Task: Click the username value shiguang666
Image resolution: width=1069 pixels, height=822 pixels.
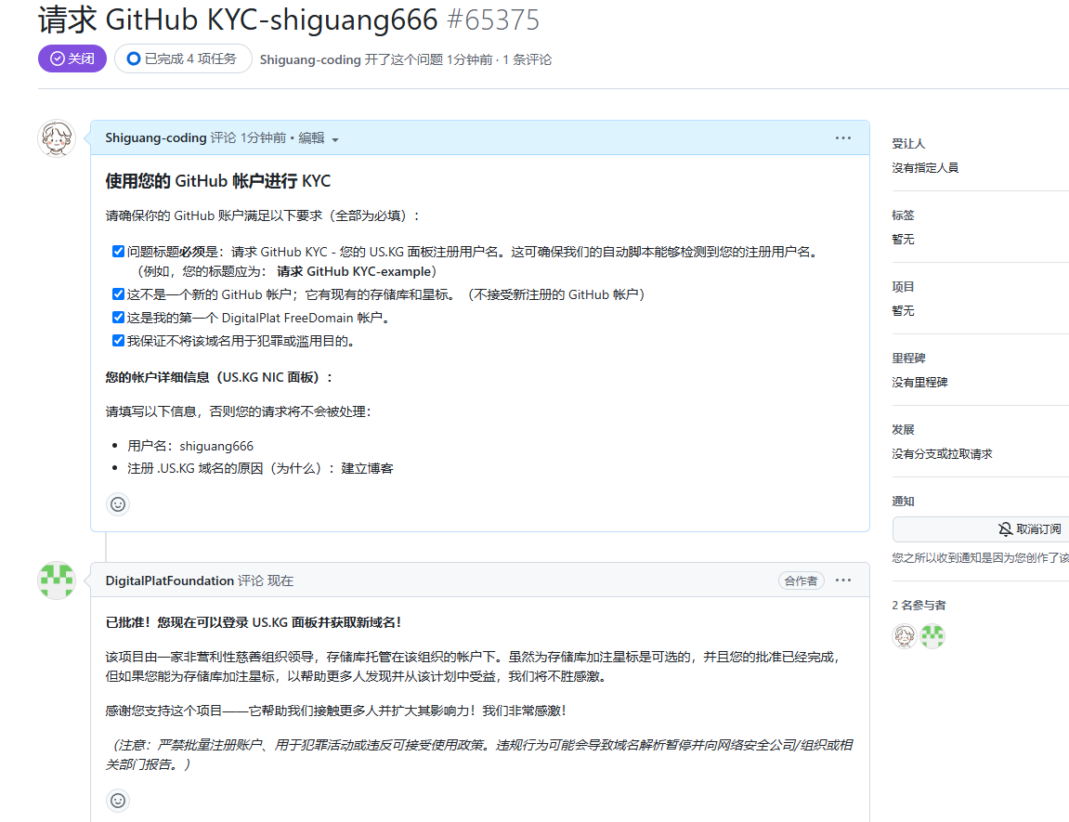Action: 216,446
